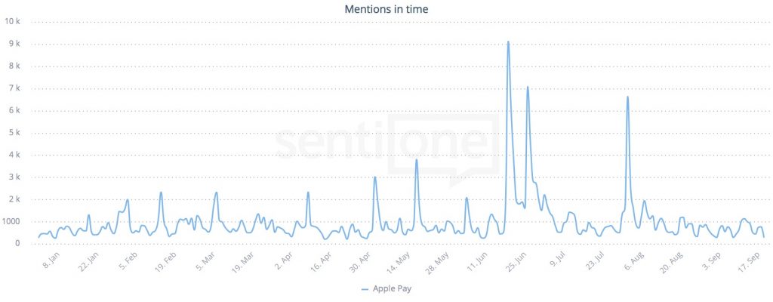Click the '2. Apr' x-axis label
The width and height of the screenshot is (773, 302).
click(284, 261)
